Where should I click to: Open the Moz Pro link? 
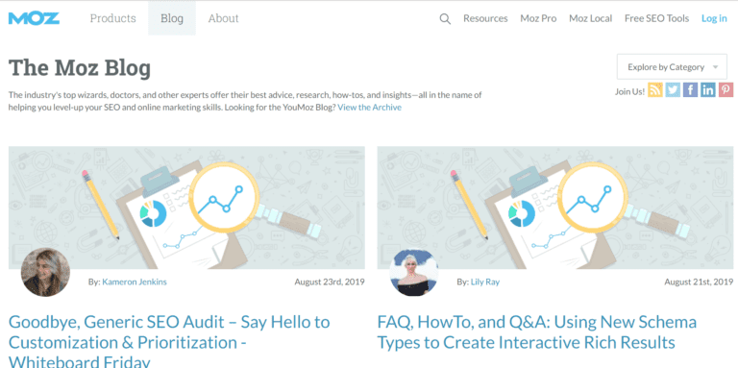(x=538, y=18)
